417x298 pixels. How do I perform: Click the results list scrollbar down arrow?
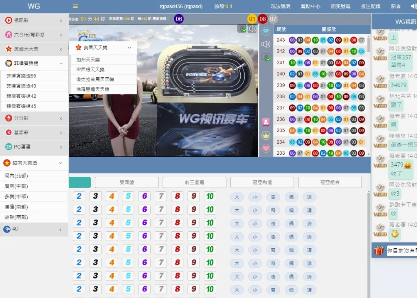[369, 154]
